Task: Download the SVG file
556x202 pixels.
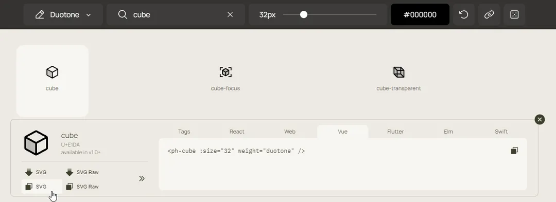Action: (36, 172)
